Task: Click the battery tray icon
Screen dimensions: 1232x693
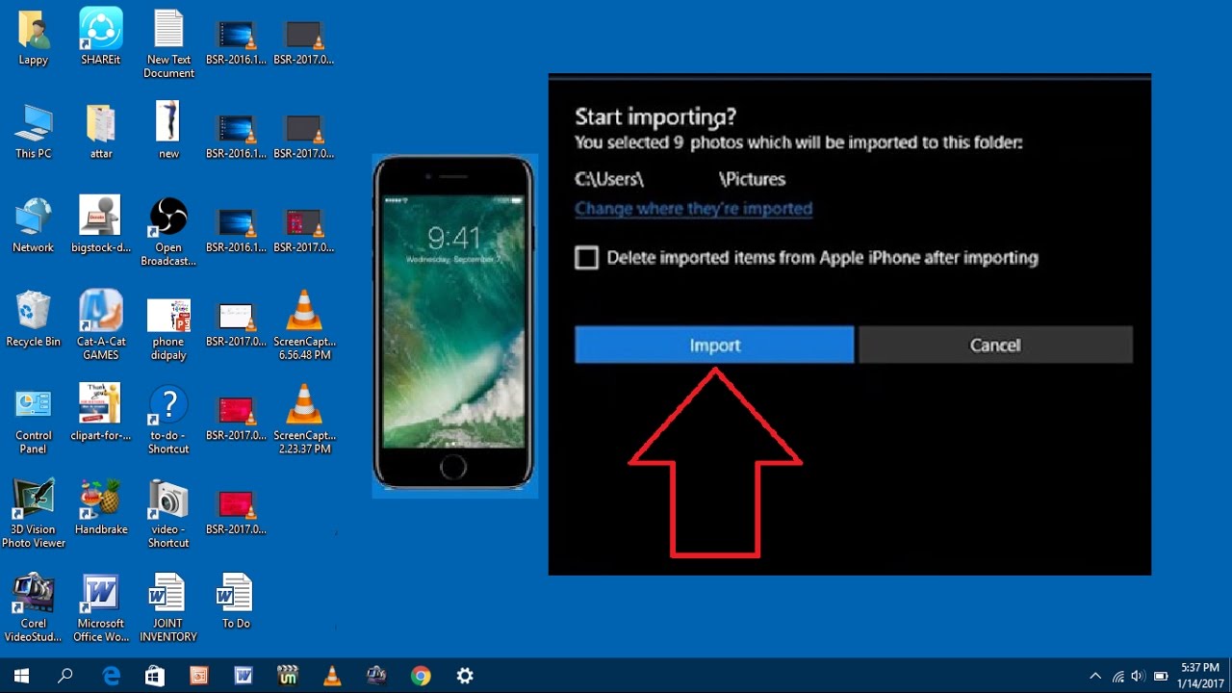Action: click(x=1161, y=676)
